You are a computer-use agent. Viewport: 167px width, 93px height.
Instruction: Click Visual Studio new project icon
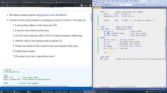point(101,5)
